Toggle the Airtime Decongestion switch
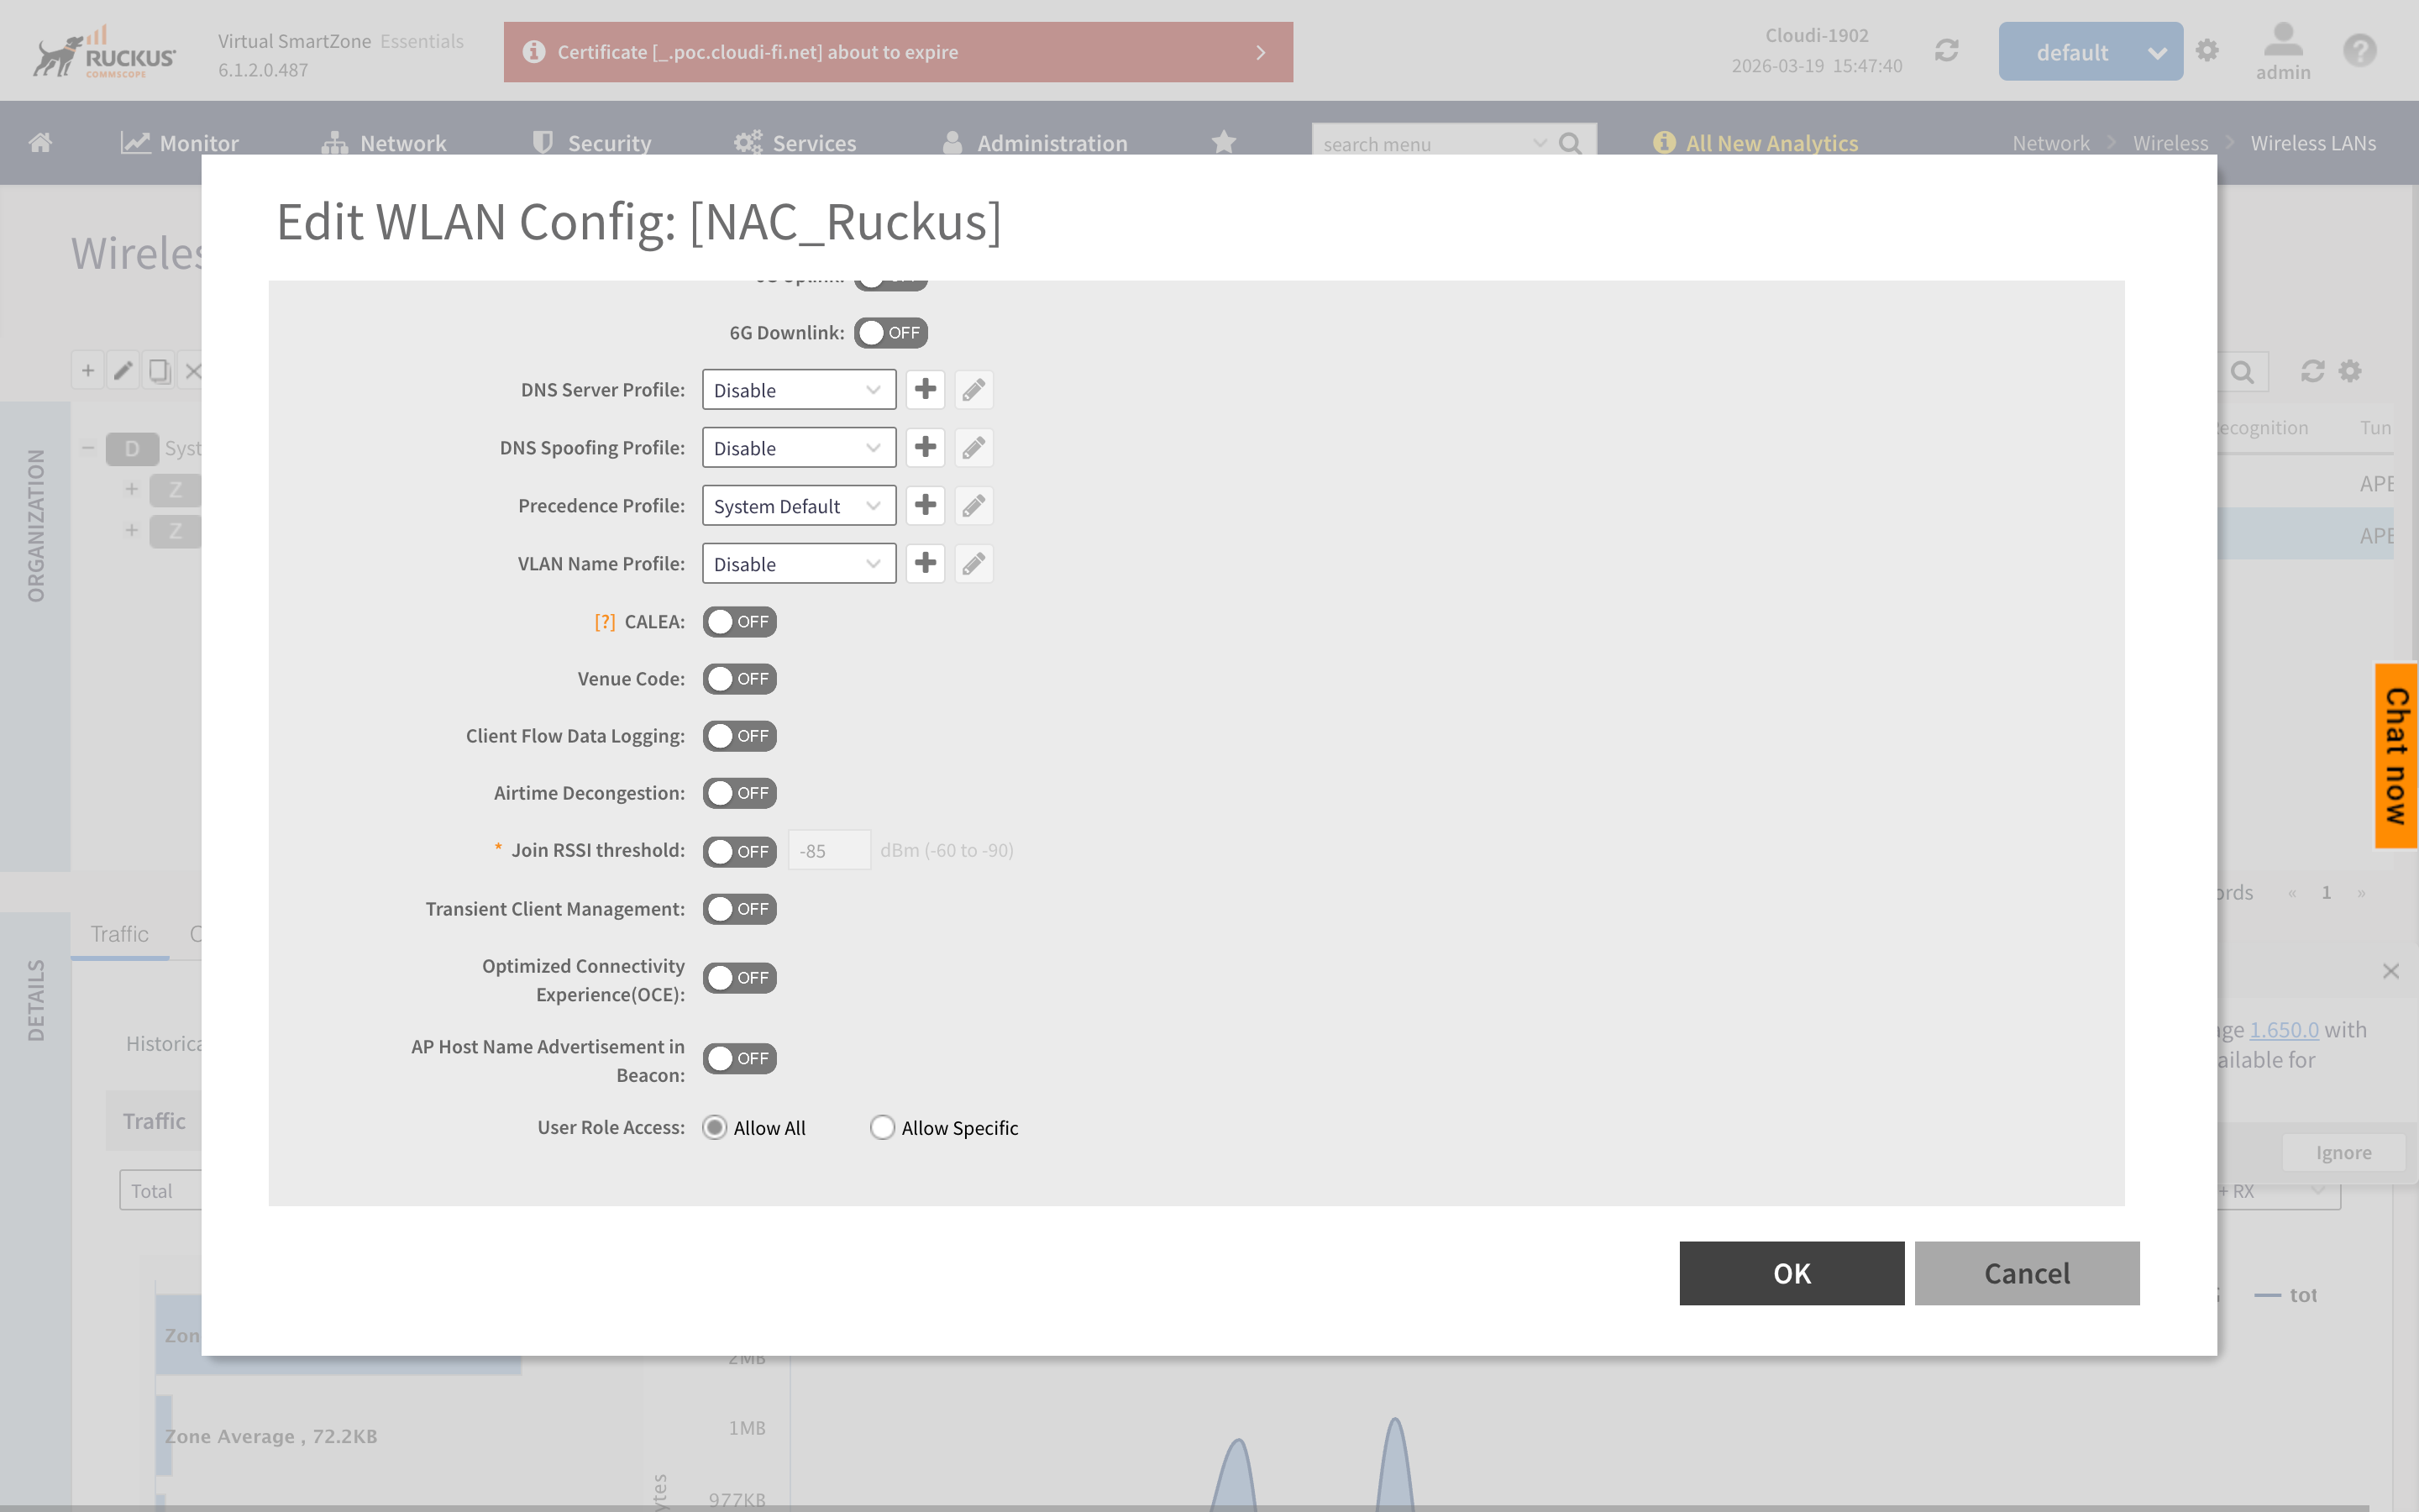2419x1512 pixels. coord(740,793)
